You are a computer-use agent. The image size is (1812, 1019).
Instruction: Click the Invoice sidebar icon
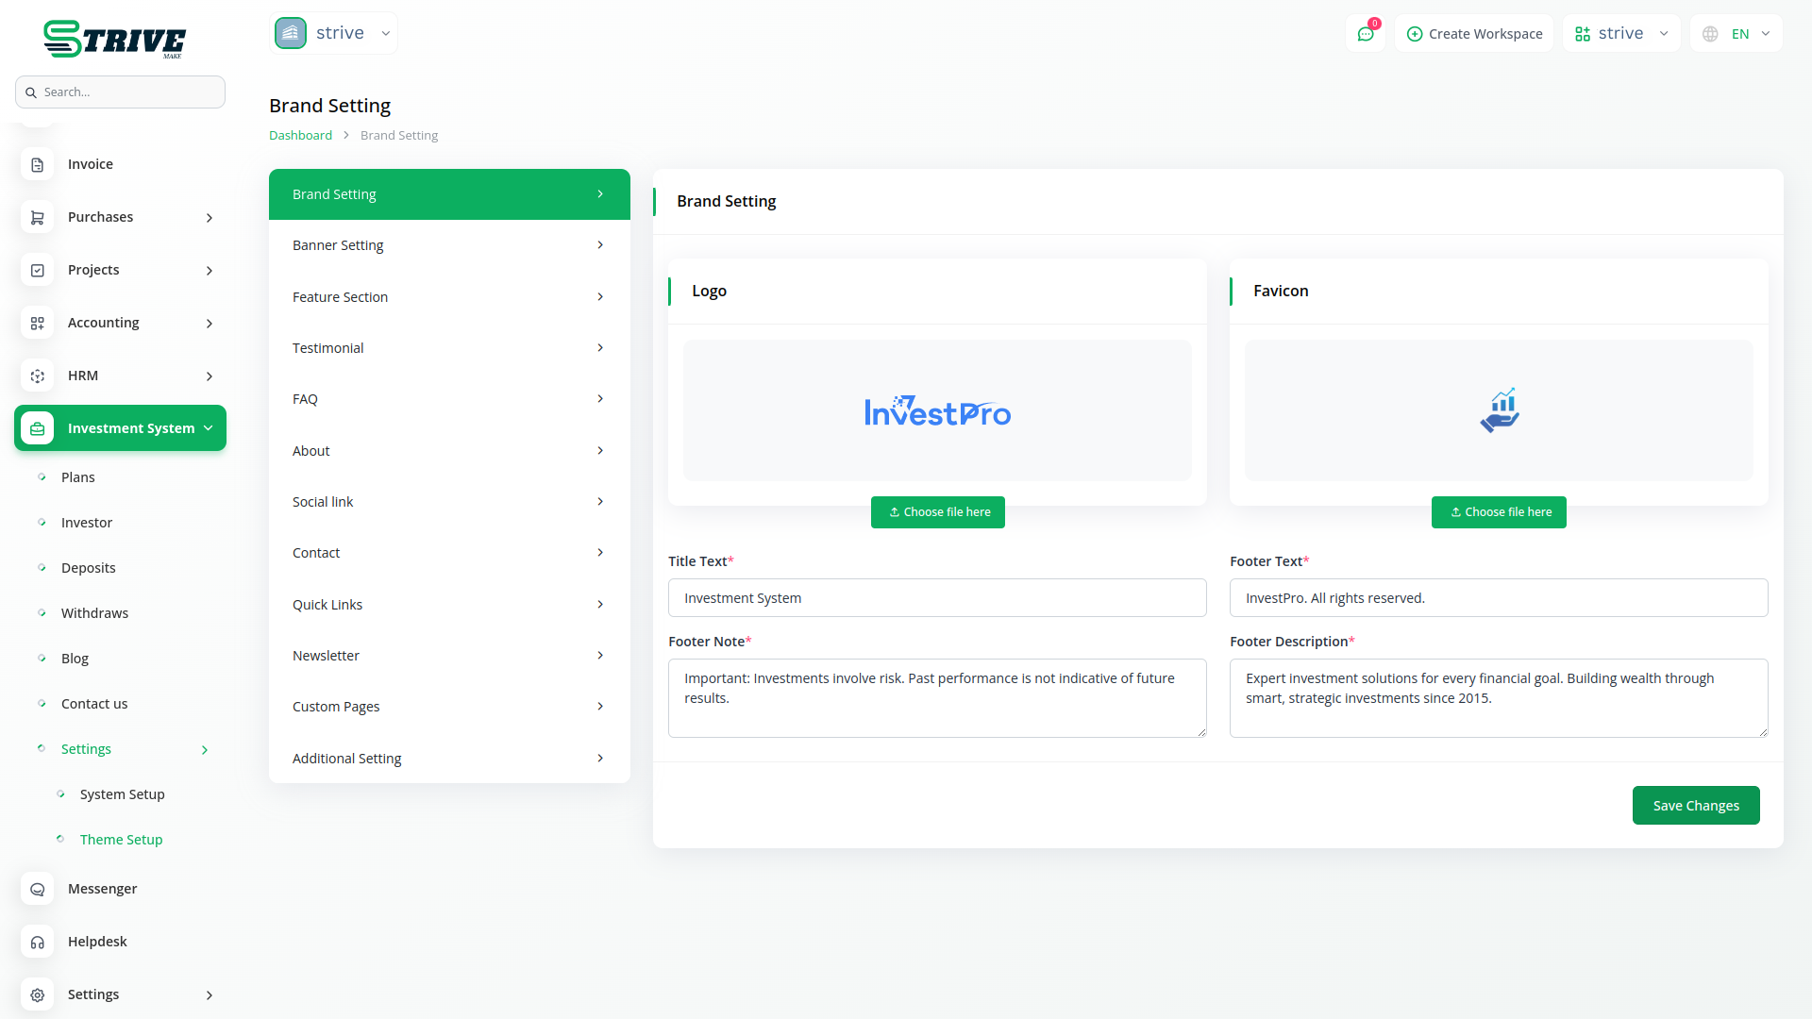(37, 164)
